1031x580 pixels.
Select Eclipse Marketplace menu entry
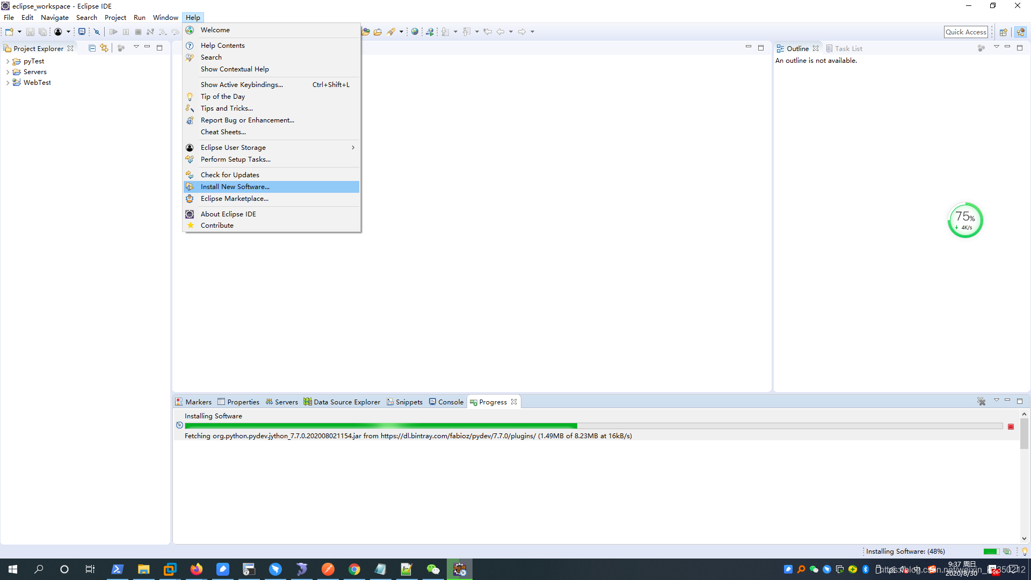234,198
